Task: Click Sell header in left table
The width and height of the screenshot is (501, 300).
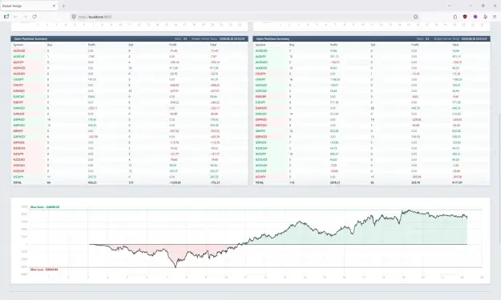Action: pos(131,45)
